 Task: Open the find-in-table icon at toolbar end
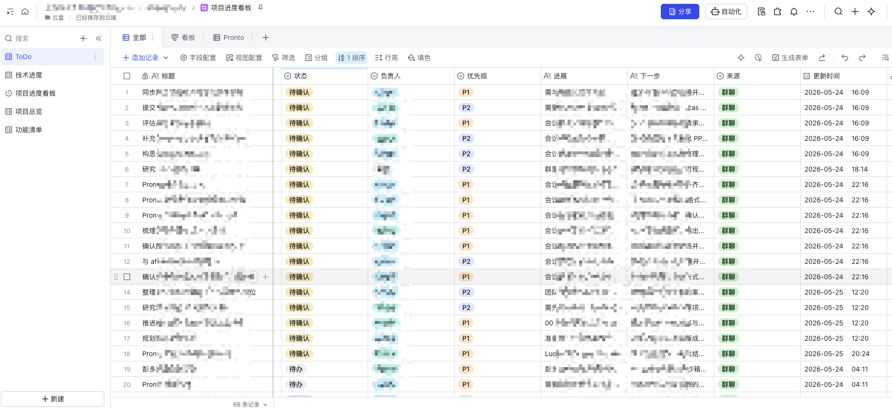pos(885,58)
